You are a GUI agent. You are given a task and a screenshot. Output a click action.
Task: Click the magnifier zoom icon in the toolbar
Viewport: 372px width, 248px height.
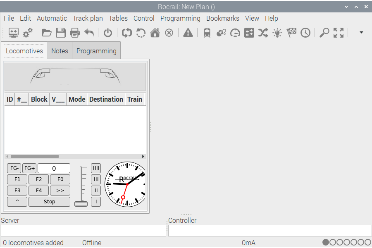pos(324,33)
